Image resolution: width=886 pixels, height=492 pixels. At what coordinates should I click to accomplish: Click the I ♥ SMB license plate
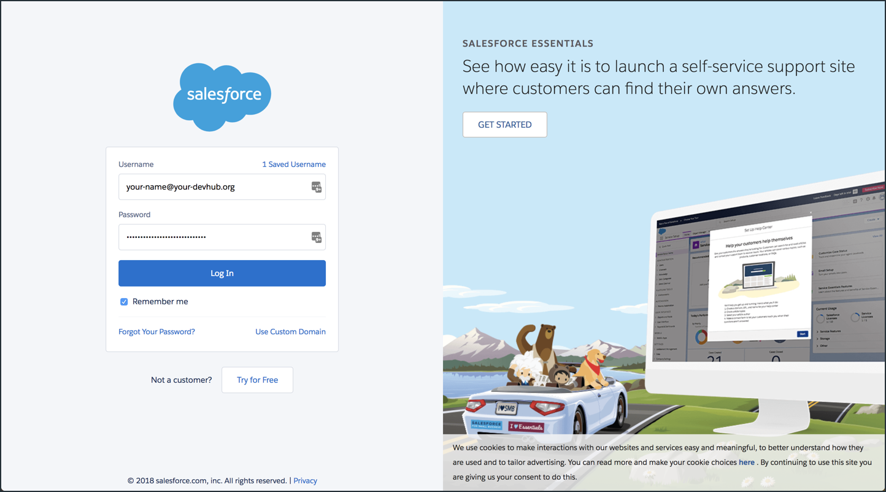point(507,407)
